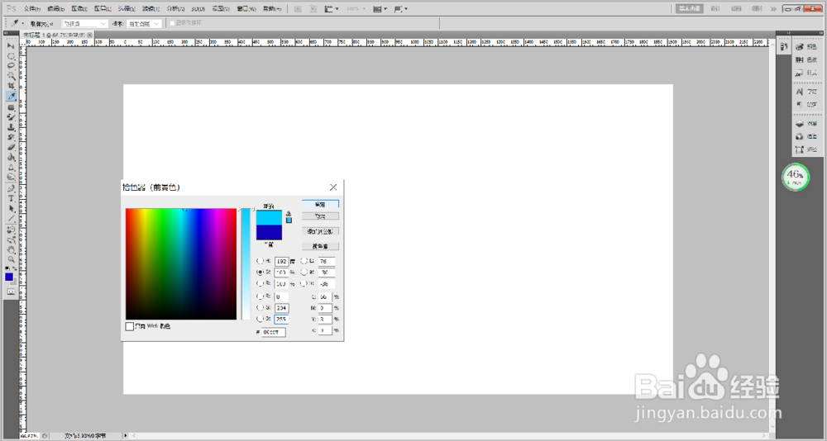Expand more workspaces chevron

(x=773, y=9)
